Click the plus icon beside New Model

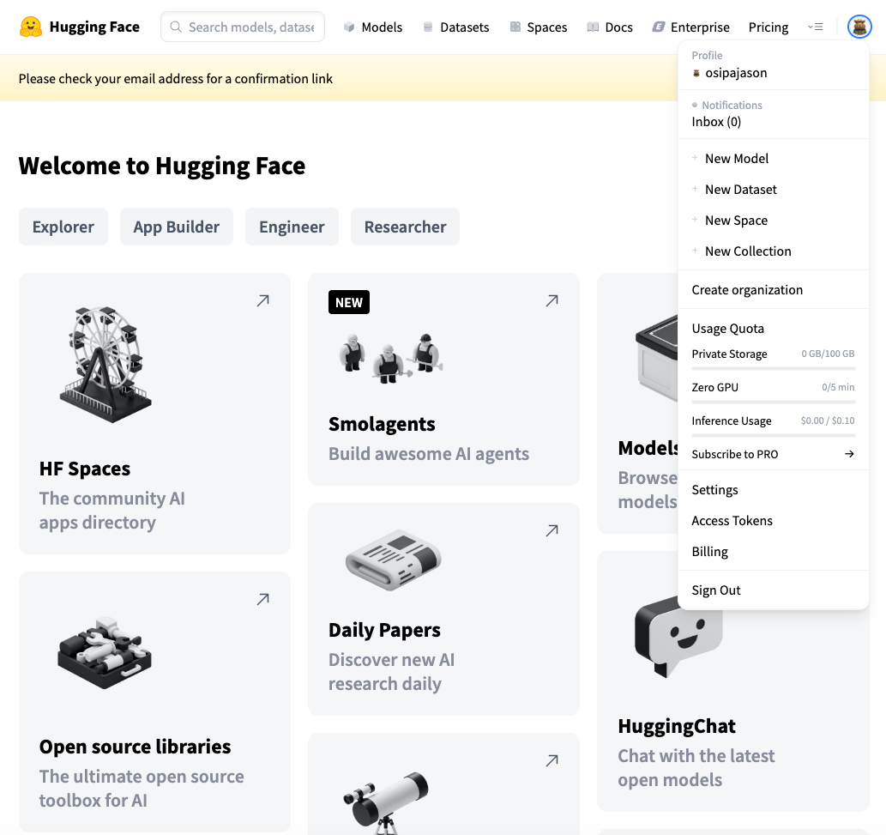(x=695, y=158)
